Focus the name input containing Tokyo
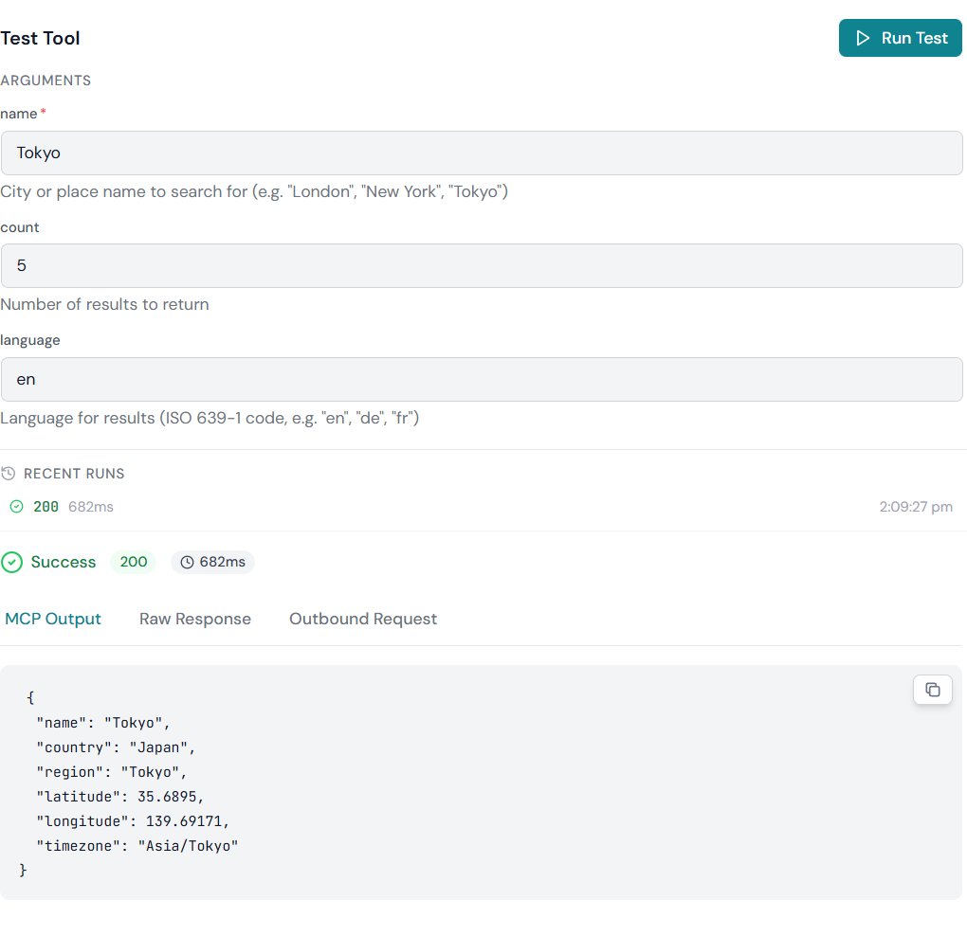The height and width of the screenshot is (936, 967). [482, 153]
